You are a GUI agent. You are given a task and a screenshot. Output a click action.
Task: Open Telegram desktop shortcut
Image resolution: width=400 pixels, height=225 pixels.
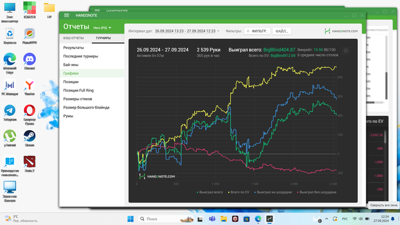tap(10, 113)
